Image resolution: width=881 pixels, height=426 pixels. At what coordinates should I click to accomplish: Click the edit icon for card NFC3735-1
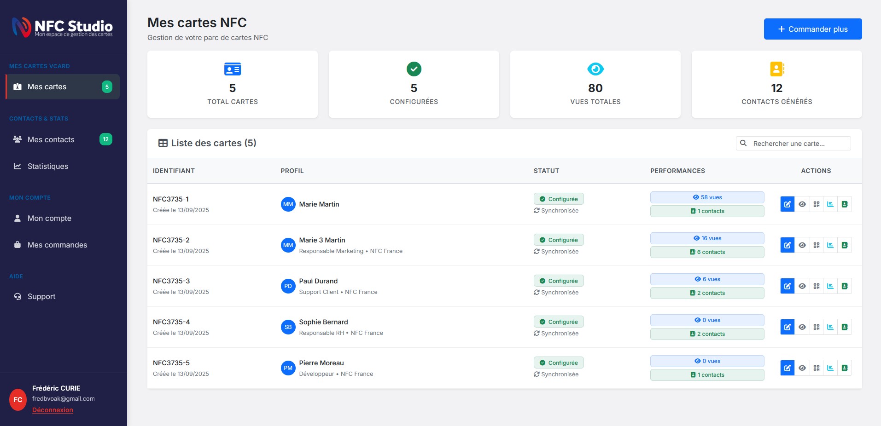point(787,204)
